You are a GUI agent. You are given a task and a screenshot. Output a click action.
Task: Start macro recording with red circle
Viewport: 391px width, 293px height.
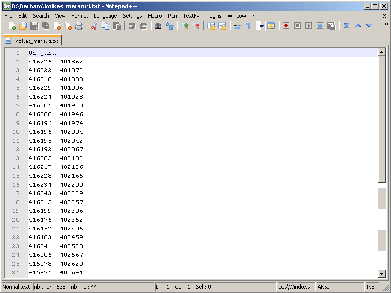(286, 26)
